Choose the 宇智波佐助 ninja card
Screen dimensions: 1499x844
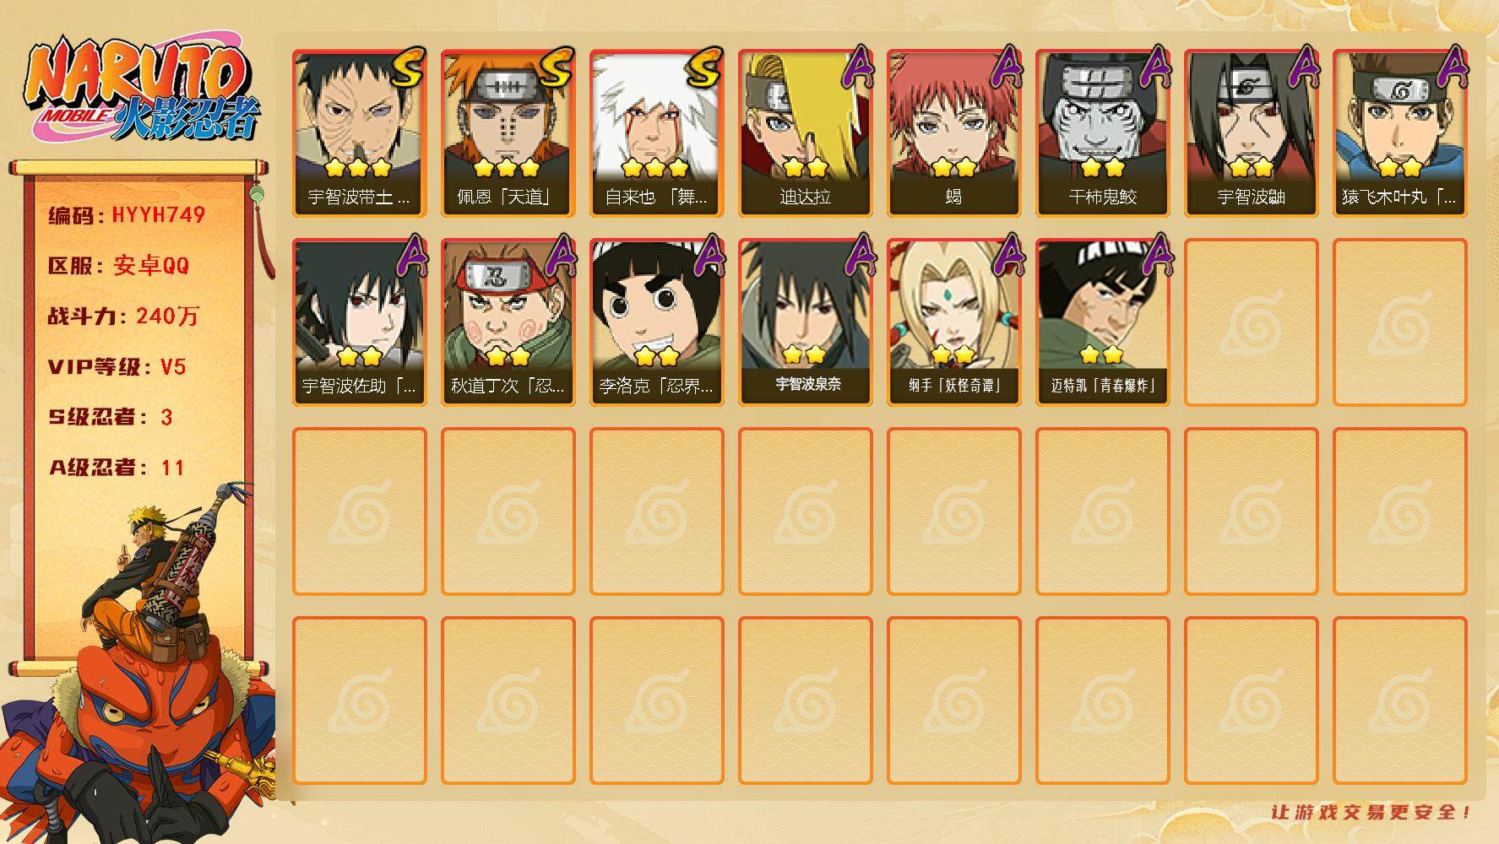point(360,322)
